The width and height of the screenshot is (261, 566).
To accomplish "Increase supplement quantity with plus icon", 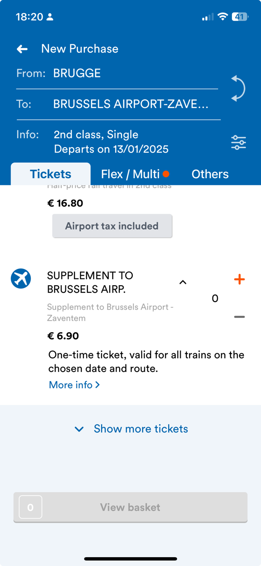I will click(239, 279).
